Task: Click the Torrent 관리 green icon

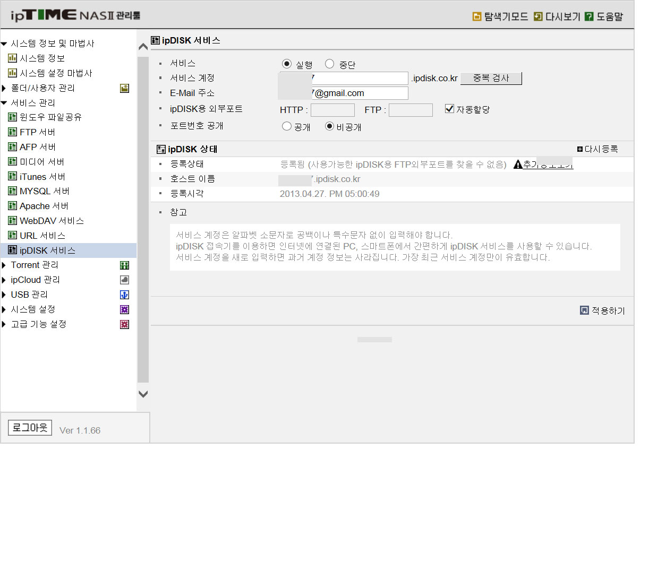Action: click(124, 265)
